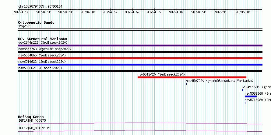
Task: Click the 98794.9k ruler tick label
Action: (199, 12)
